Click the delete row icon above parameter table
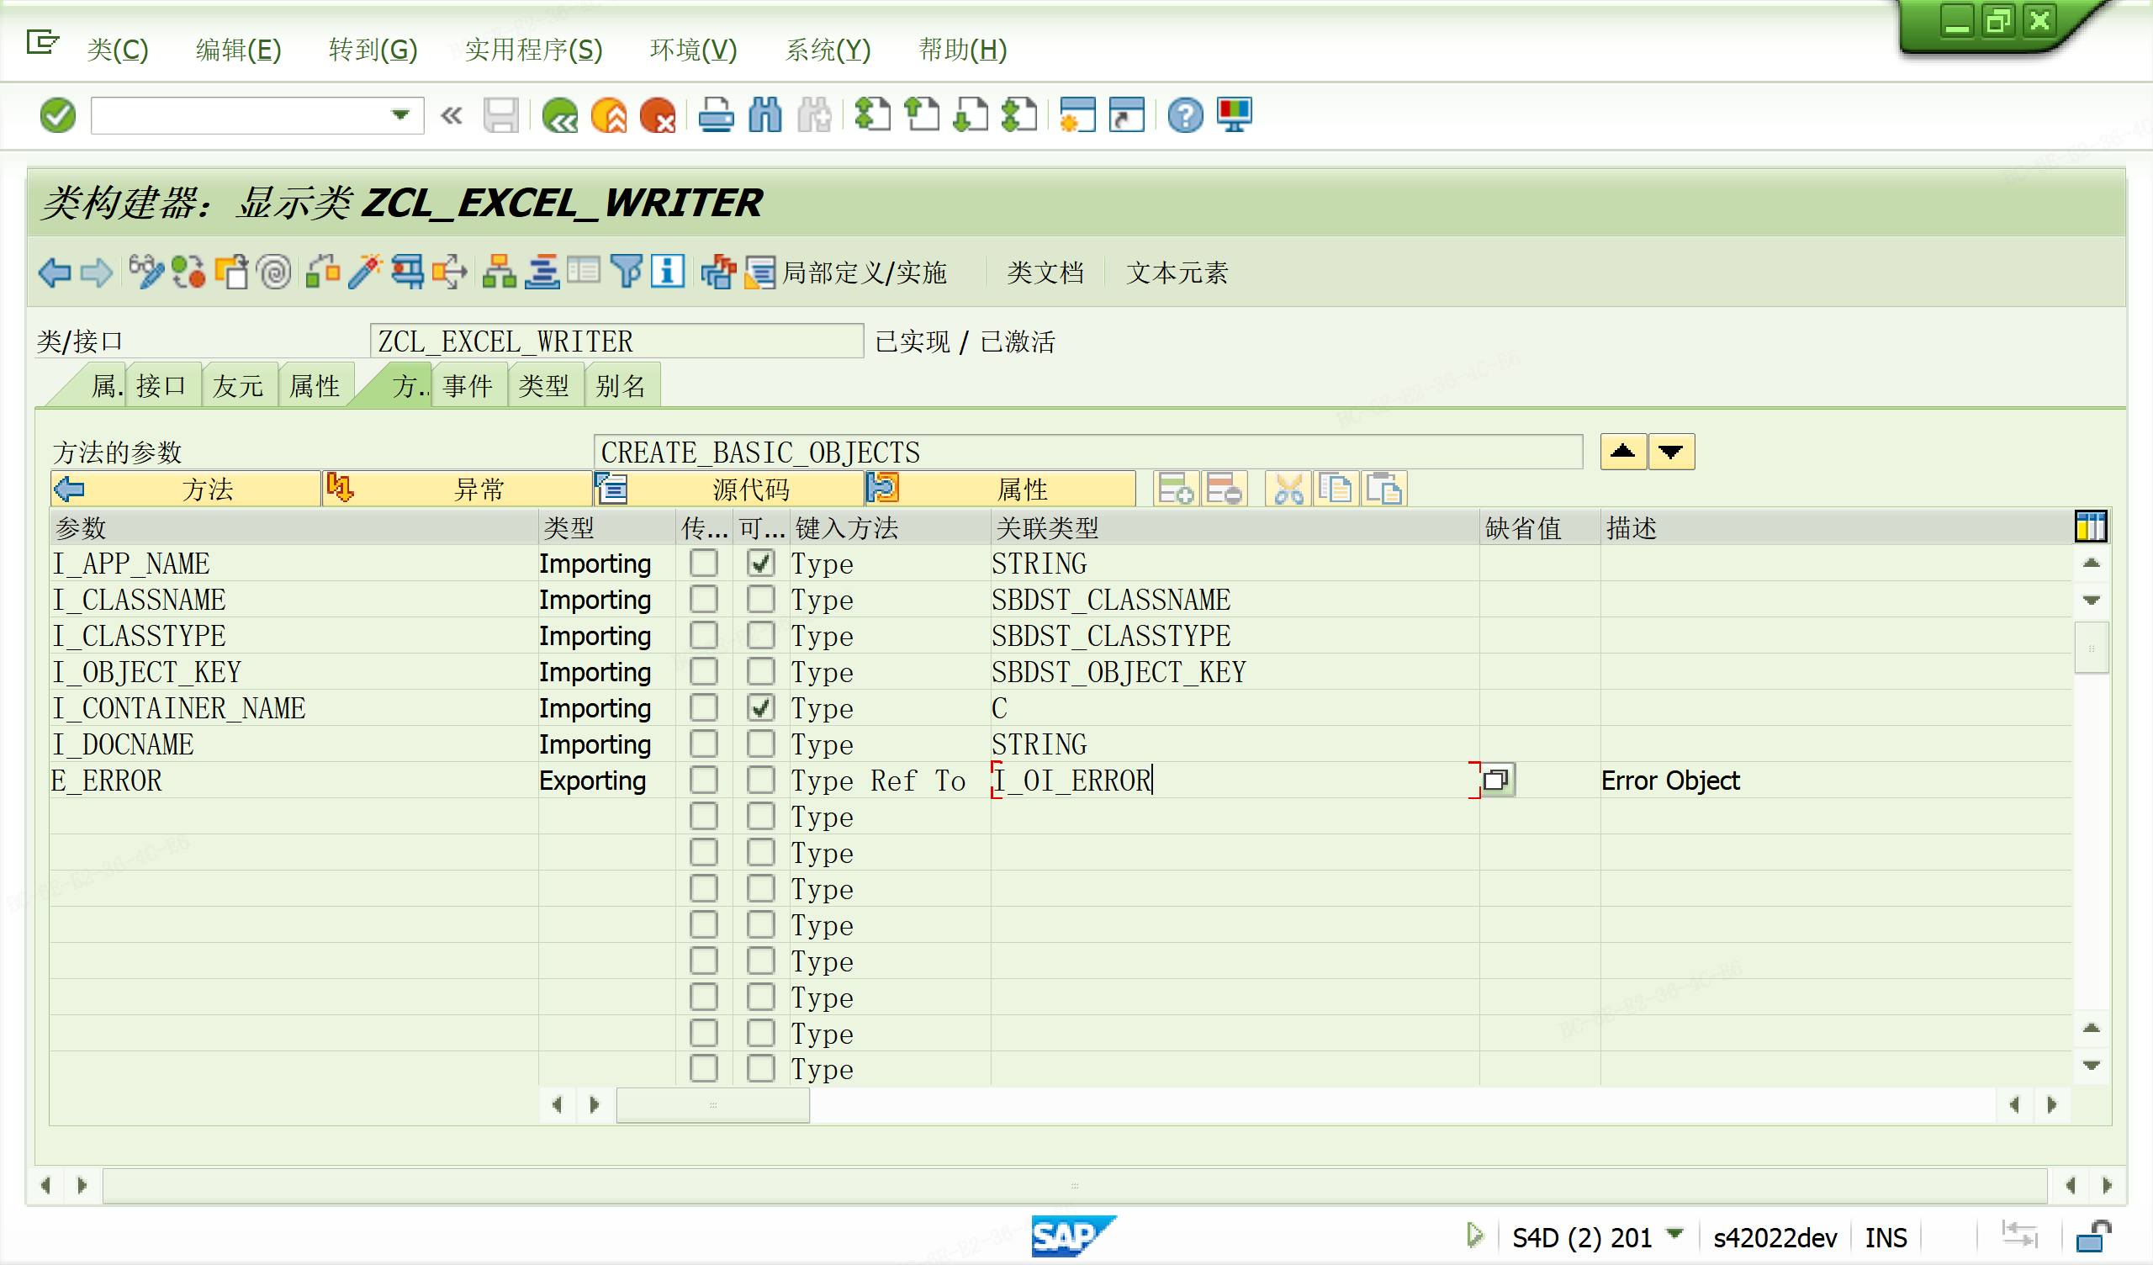Image resolution: width=2153 pixels, height=1265 pixels. tap(1224, 490)
